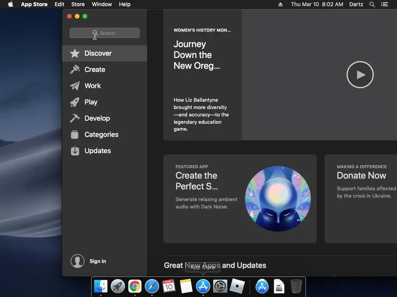
Task: Launch Safari compass icon in Dock
Action: (152, 287)
